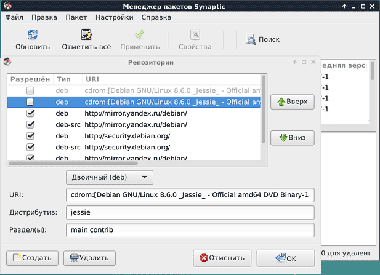Uncheck deb http://mirror.yandex.ru/debian/ repository

(30, 113)
